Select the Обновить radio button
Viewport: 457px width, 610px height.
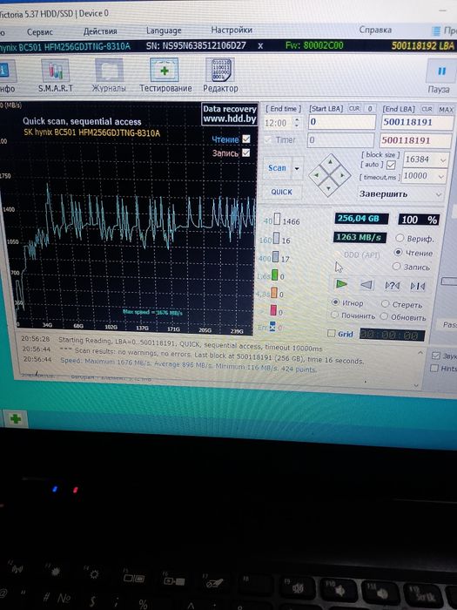(384, 316)
